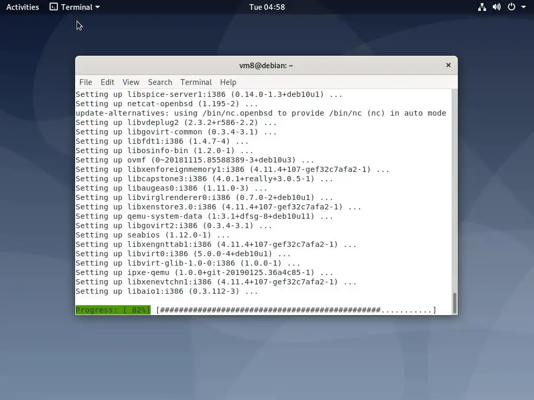This screenshot has width=534, height=400.
Task: Click the line 'Setting up libfdt1:i386'
Action: click(162, 141)
